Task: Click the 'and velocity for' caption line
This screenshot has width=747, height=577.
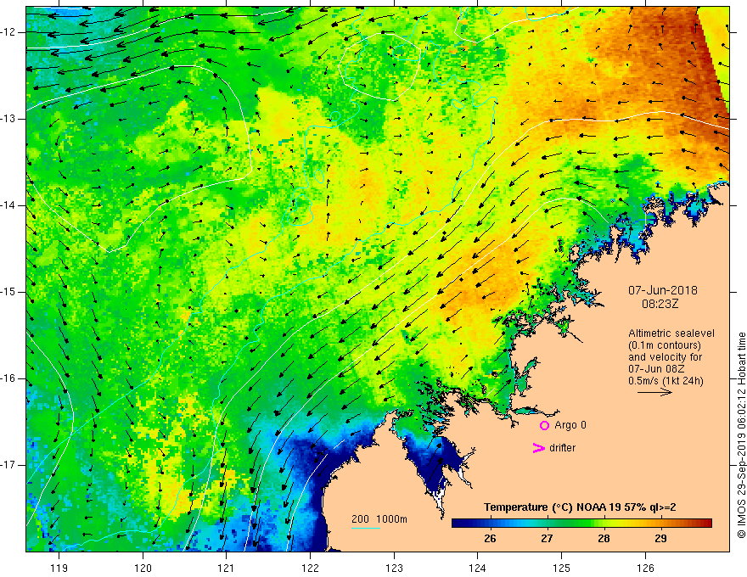Action: tap(665, 357)
